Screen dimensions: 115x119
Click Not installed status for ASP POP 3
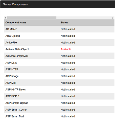pos(68,96)
